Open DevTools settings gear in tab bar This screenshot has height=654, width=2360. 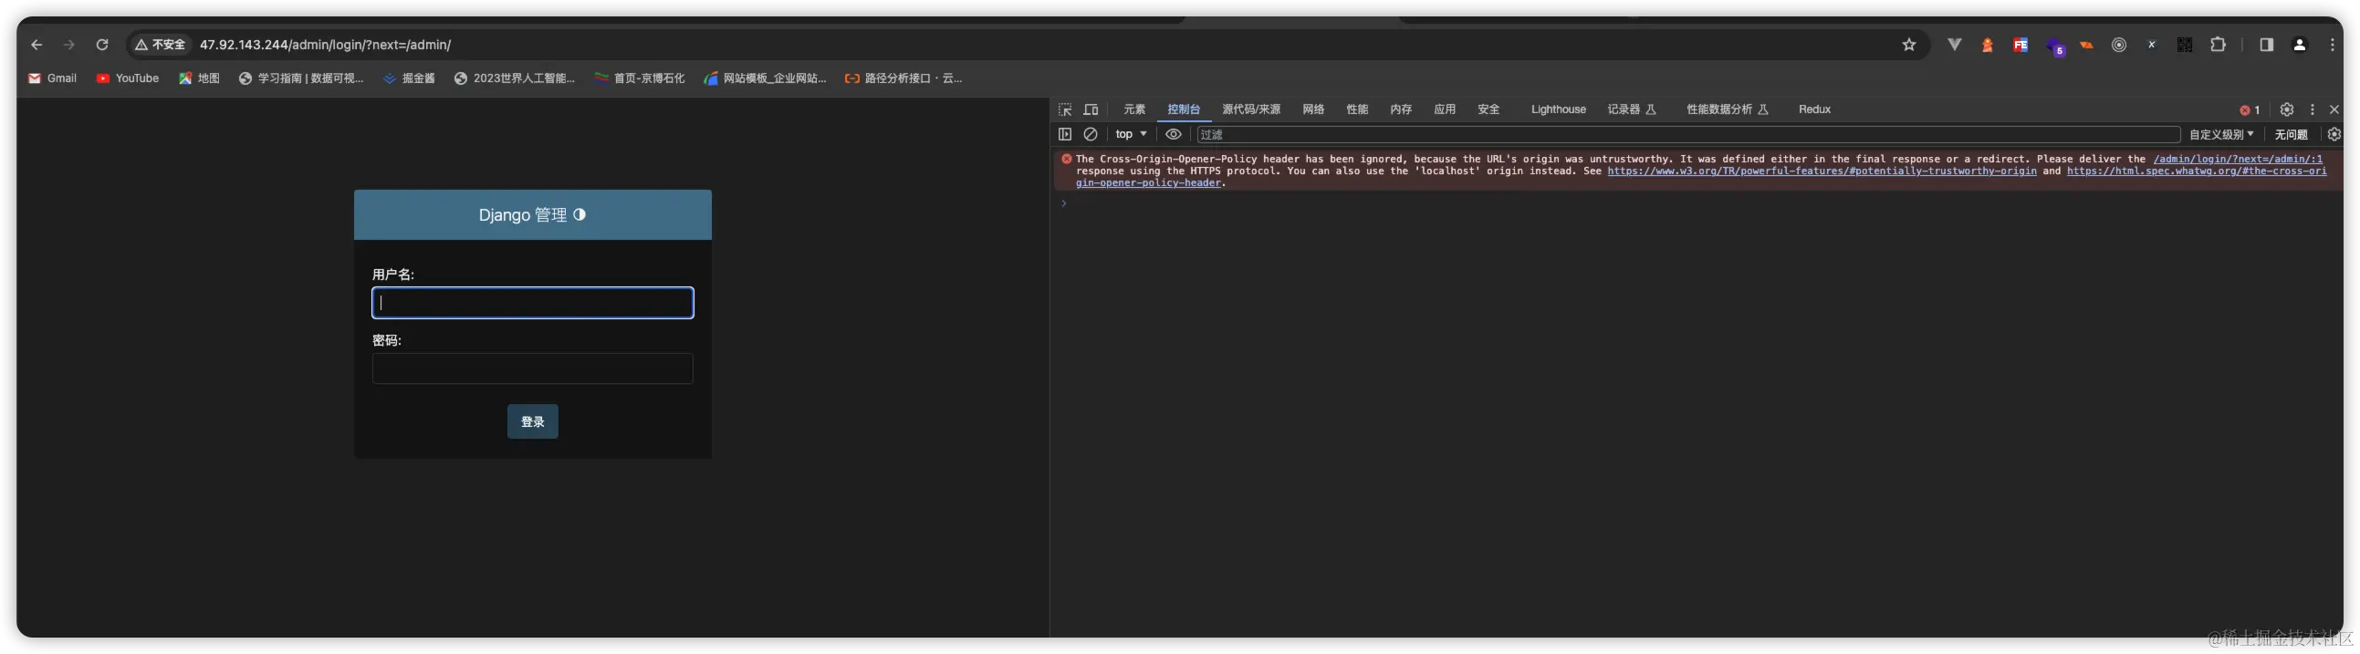[x=2287, y=110]
